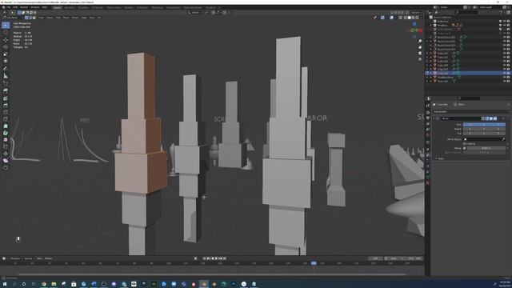The image size is (512, 288).
Task: Select the Move tool
Action: click(6, 40)
